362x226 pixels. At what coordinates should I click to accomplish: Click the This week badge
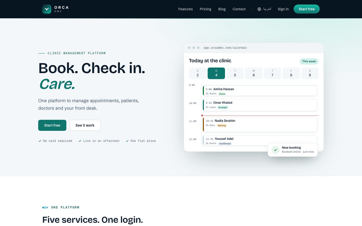pyautogui.click(x=309, y=61)
